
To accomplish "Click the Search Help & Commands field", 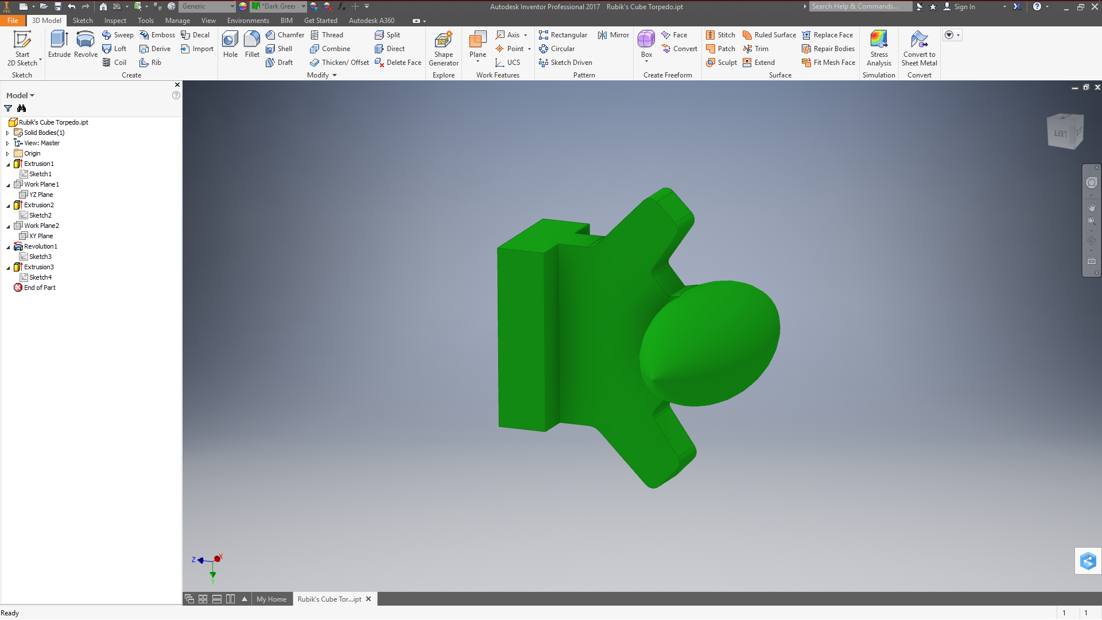I will [x=860, y=6].
